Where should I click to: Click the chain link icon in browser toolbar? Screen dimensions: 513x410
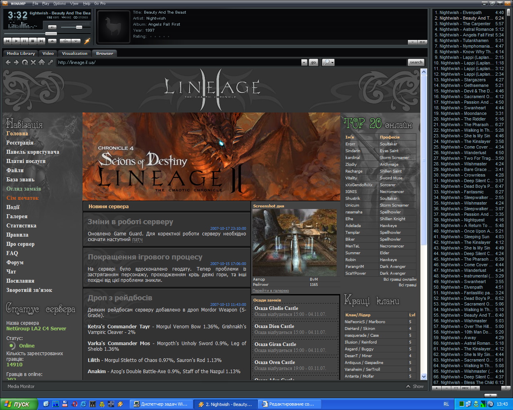click(x=50, y=62)
